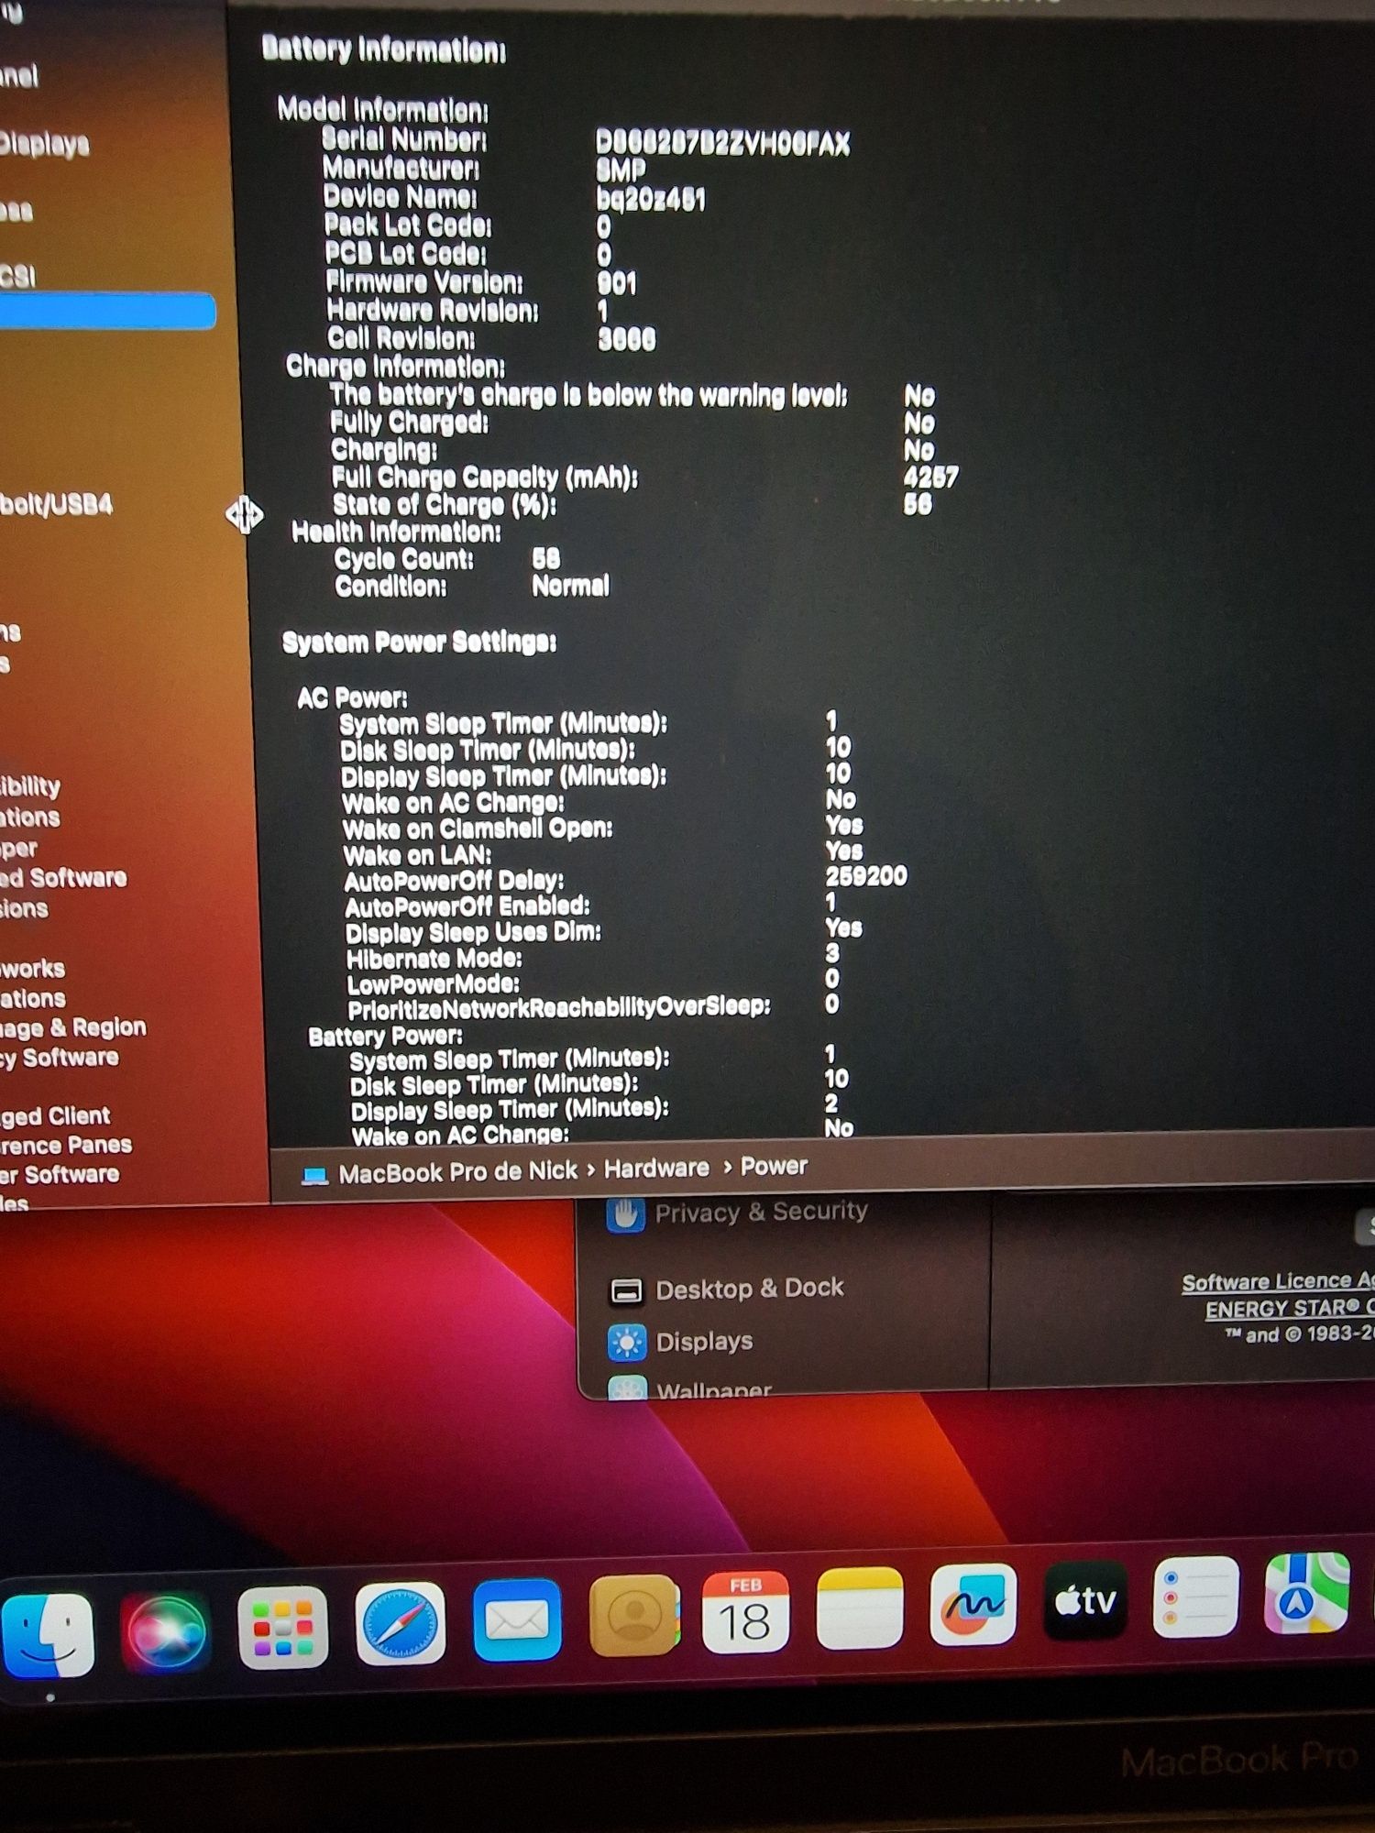Select Extensions in the sidebar
Screen dimensions: 1375x1833
(24, 909)
